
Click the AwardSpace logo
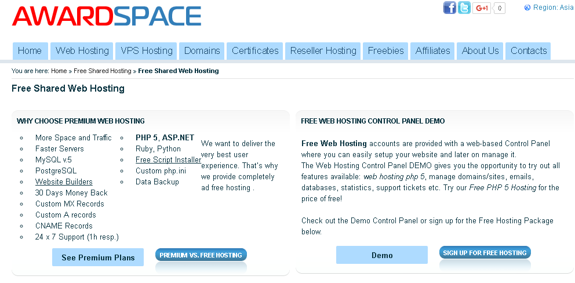[x=106, y=16]
